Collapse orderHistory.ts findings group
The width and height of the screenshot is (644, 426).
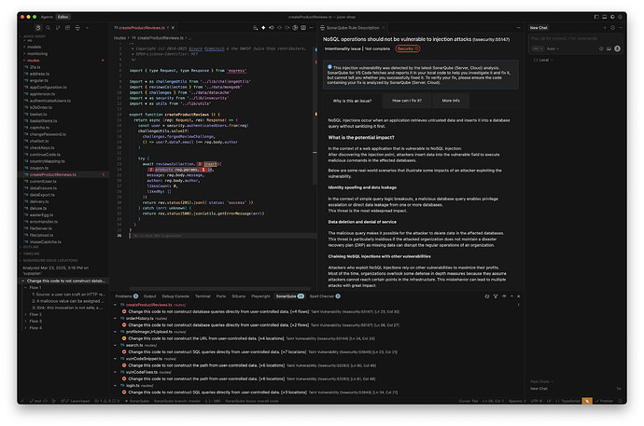click(116, 318)
